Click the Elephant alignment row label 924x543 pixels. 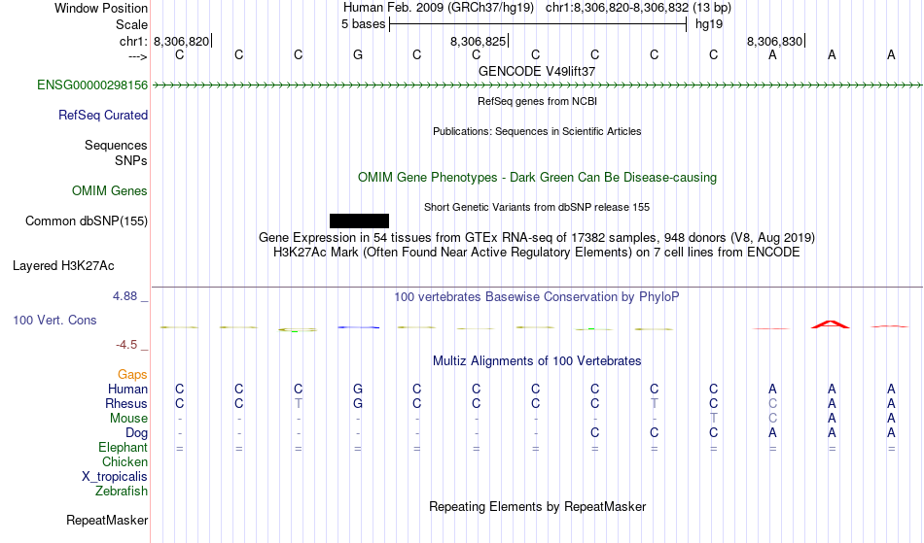tap(123, 448)
